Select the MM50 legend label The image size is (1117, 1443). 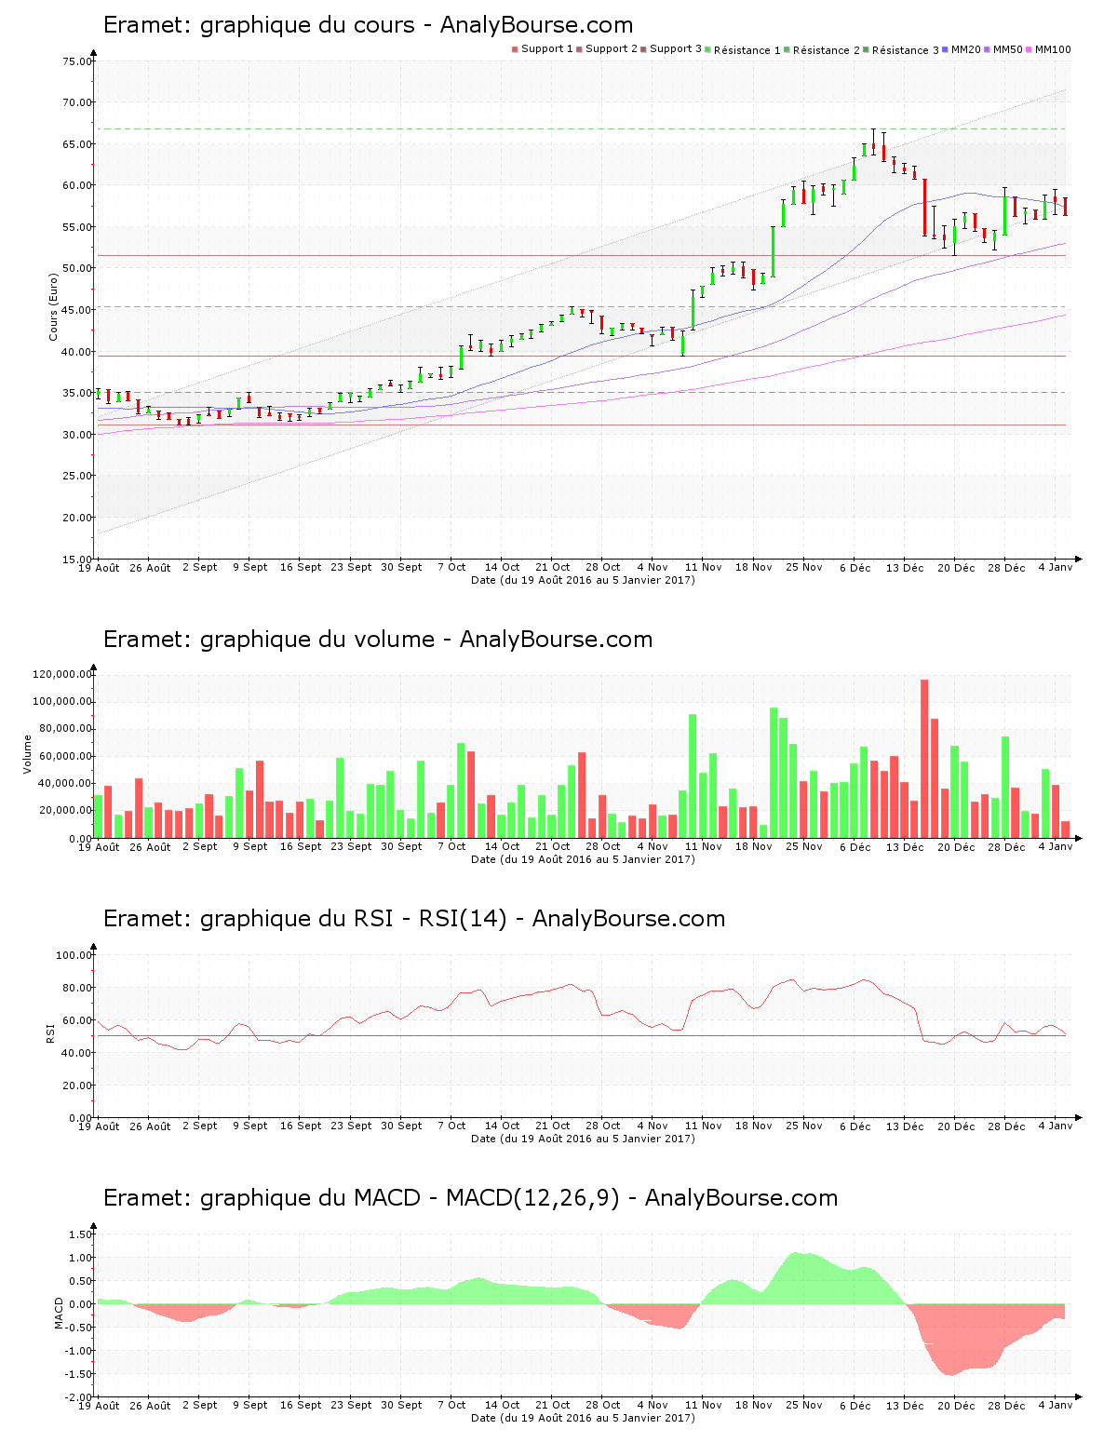(1008, 49)
